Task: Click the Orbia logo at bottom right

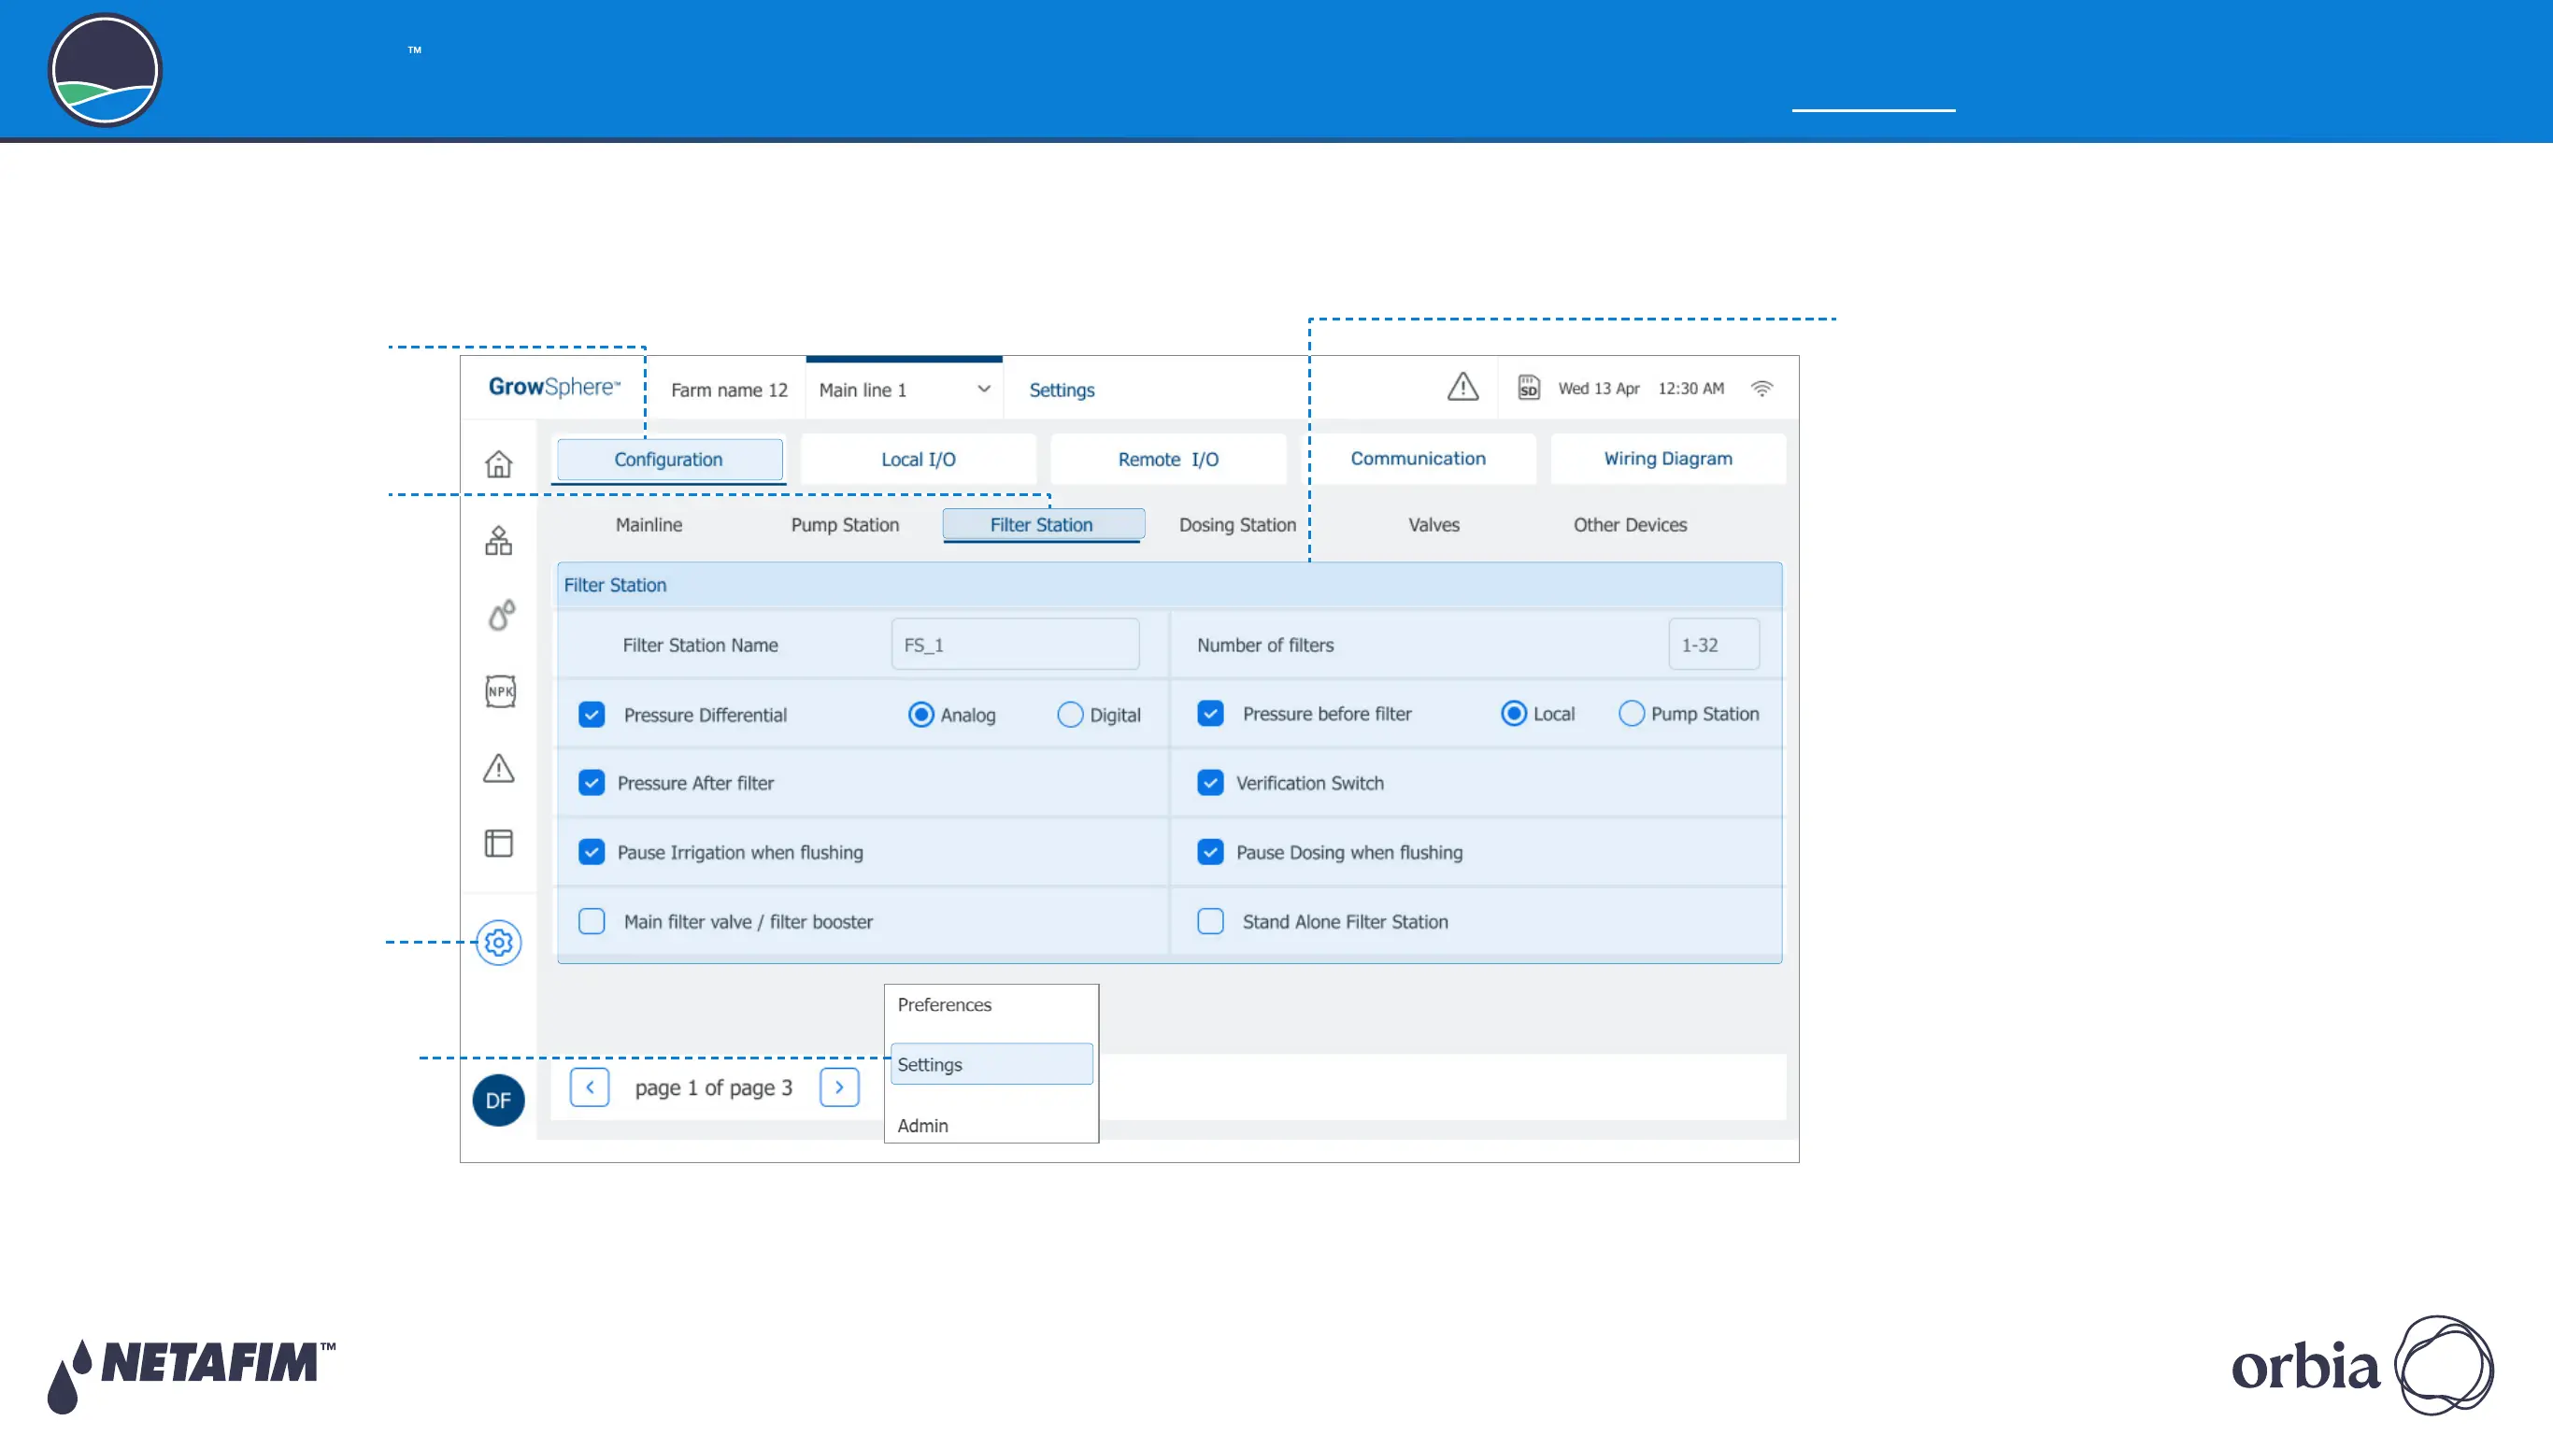Action: tap(2362, 1365)
